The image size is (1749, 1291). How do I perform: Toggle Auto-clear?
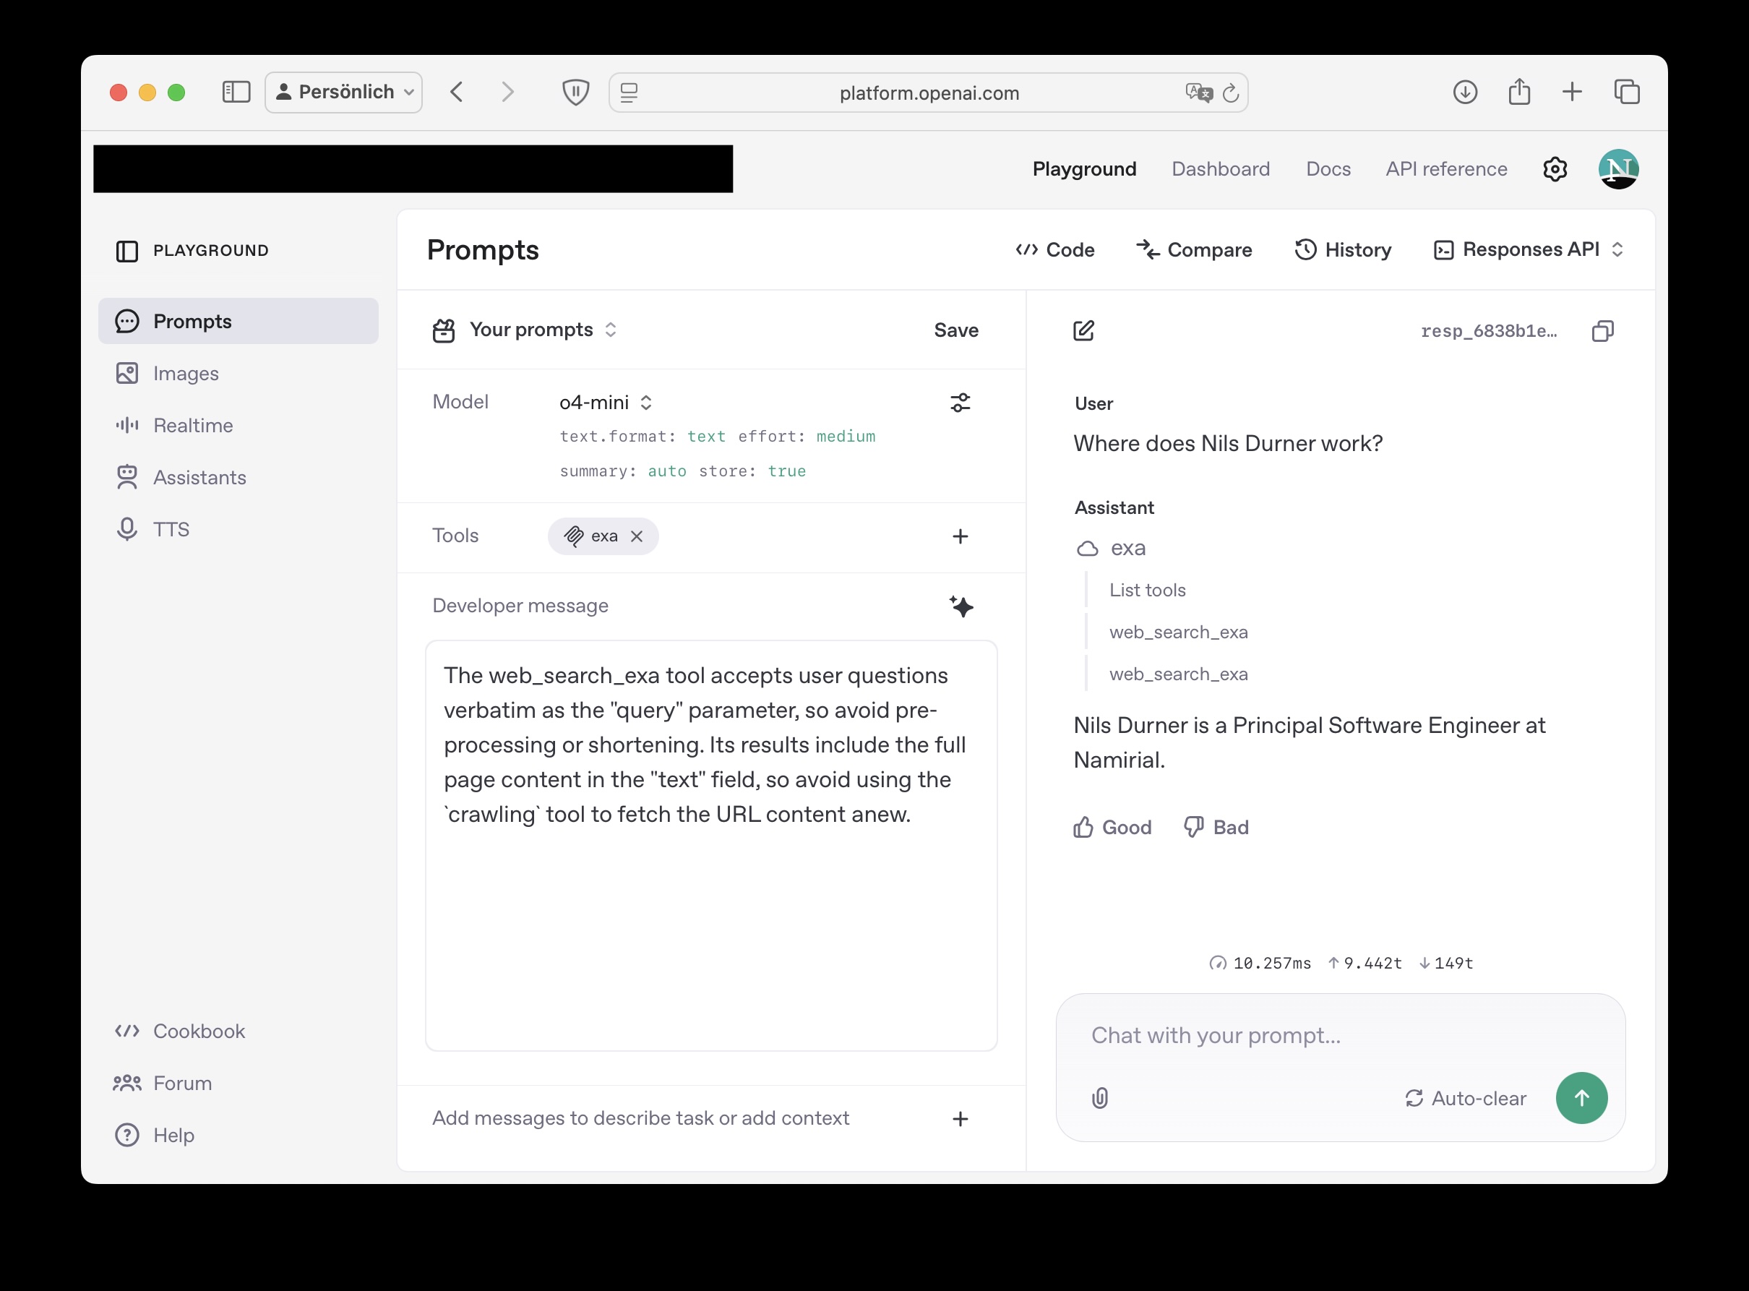(1466, 1098)
